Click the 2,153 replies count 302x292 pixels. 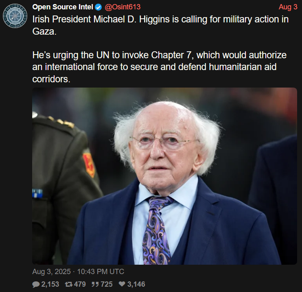pyautogui.click(x=50, y=284)
